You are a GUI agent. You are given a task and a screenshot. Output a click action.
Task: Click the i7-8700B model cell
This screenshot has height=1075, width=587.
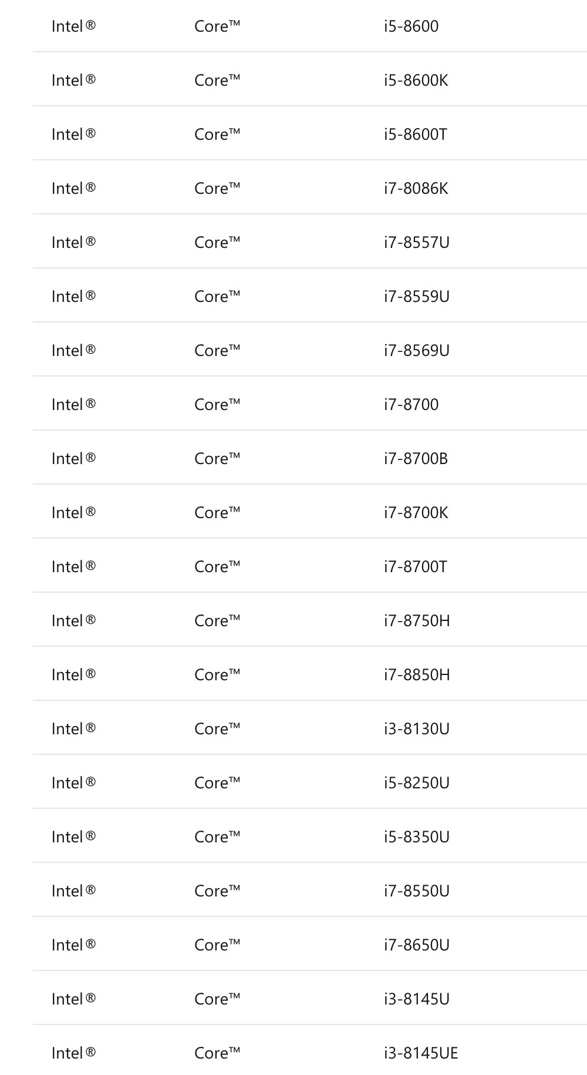[x=416, y=459]
